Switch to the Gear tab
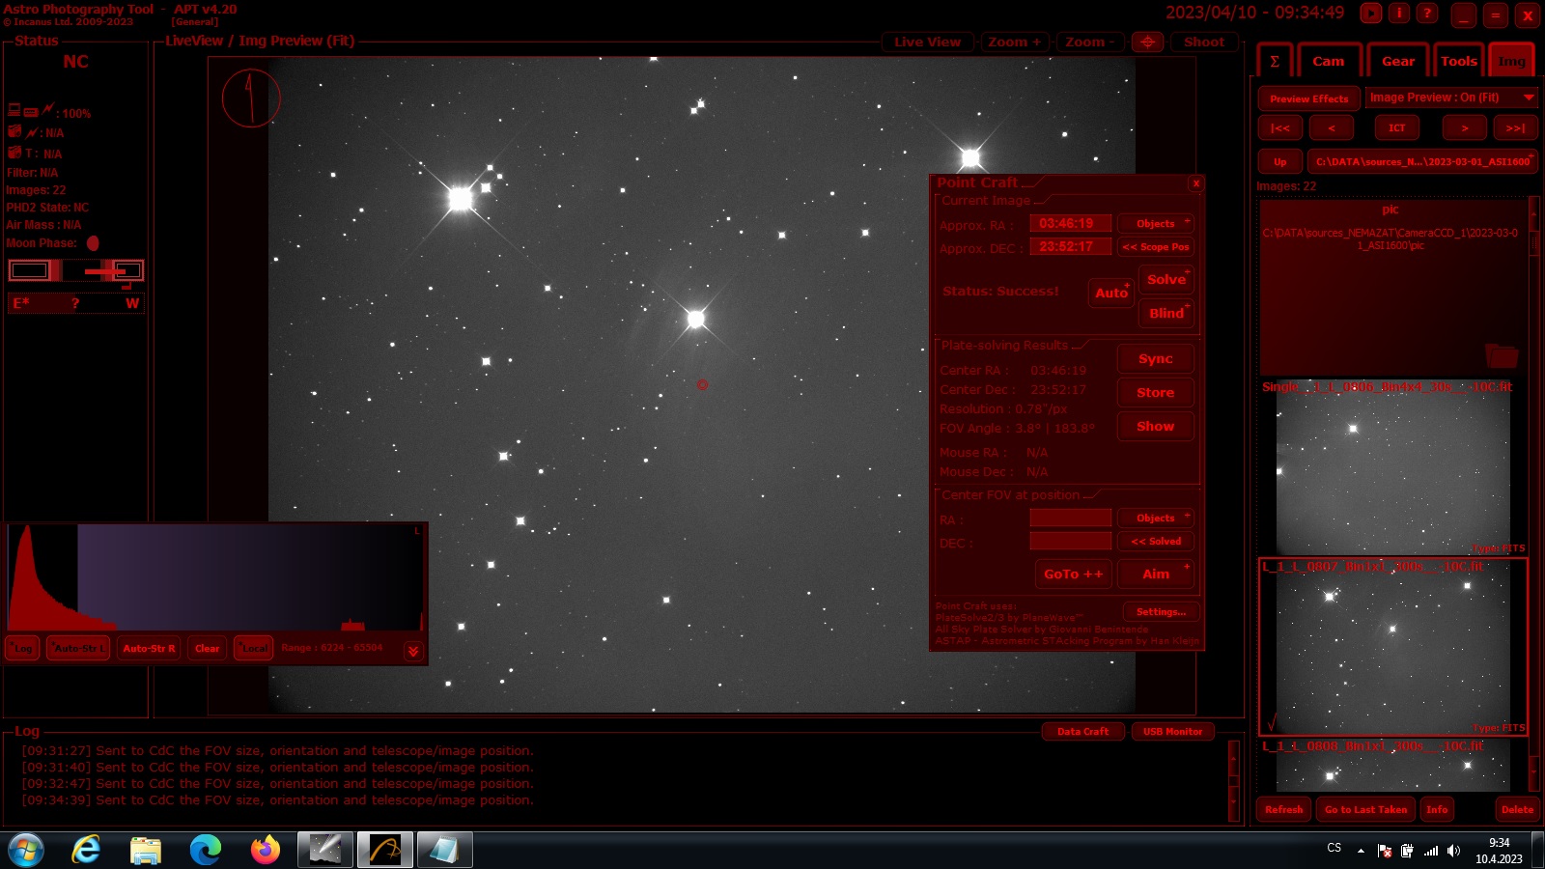 tap(1397, 61)
